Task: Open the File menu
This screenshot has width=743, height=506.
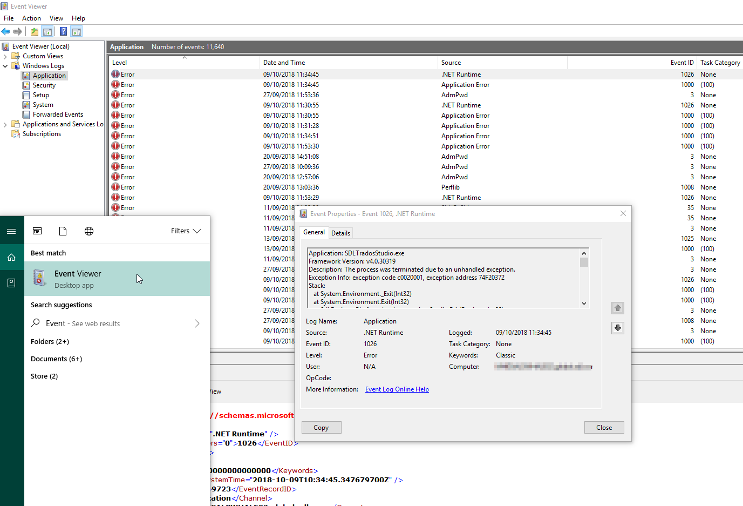Action: click(9, 18)
